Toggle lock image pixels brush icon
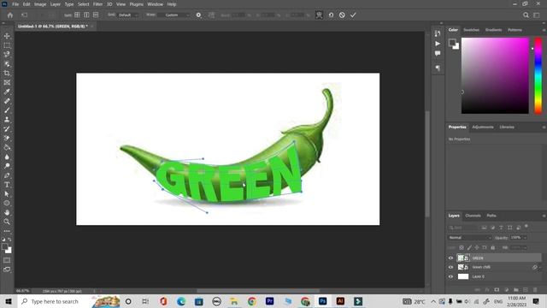The height and width of the screenshot is (308, 547). [469, 247]
